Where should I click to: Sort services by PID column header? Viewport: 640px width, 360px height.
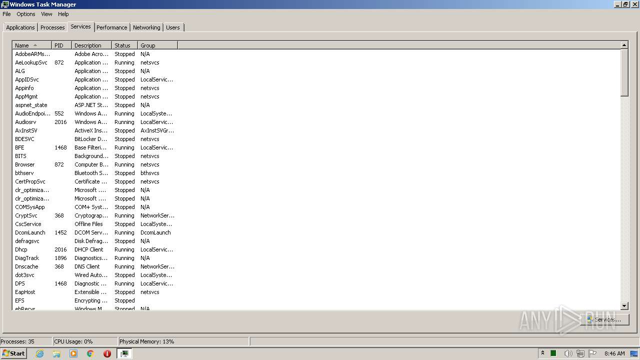pos(62,45)
